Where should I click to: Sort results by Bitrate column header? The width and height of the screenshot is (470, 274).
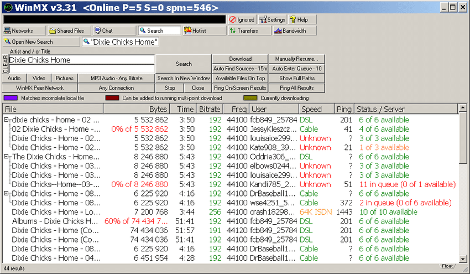(210, 109)
